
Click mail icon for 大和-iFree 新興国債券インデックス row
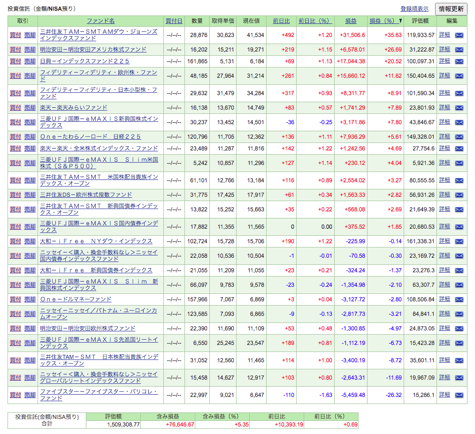pyautogui.click(x=459, y=270)
